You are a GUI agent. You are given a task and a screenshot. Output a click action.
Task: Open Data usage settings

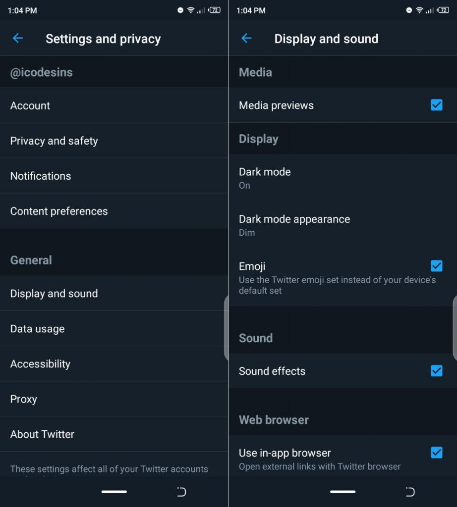(114, 329)
